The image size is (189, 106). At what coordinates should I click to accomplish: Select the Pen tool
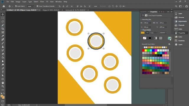point(3,68)
